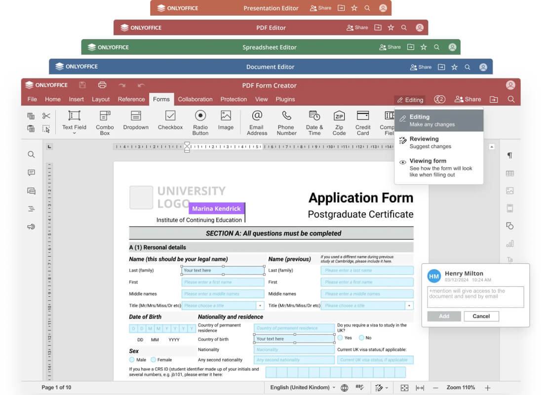This screenshot has width=551, height=395.
Task: Select No for UK visa requirement
Action: [361, 338]
